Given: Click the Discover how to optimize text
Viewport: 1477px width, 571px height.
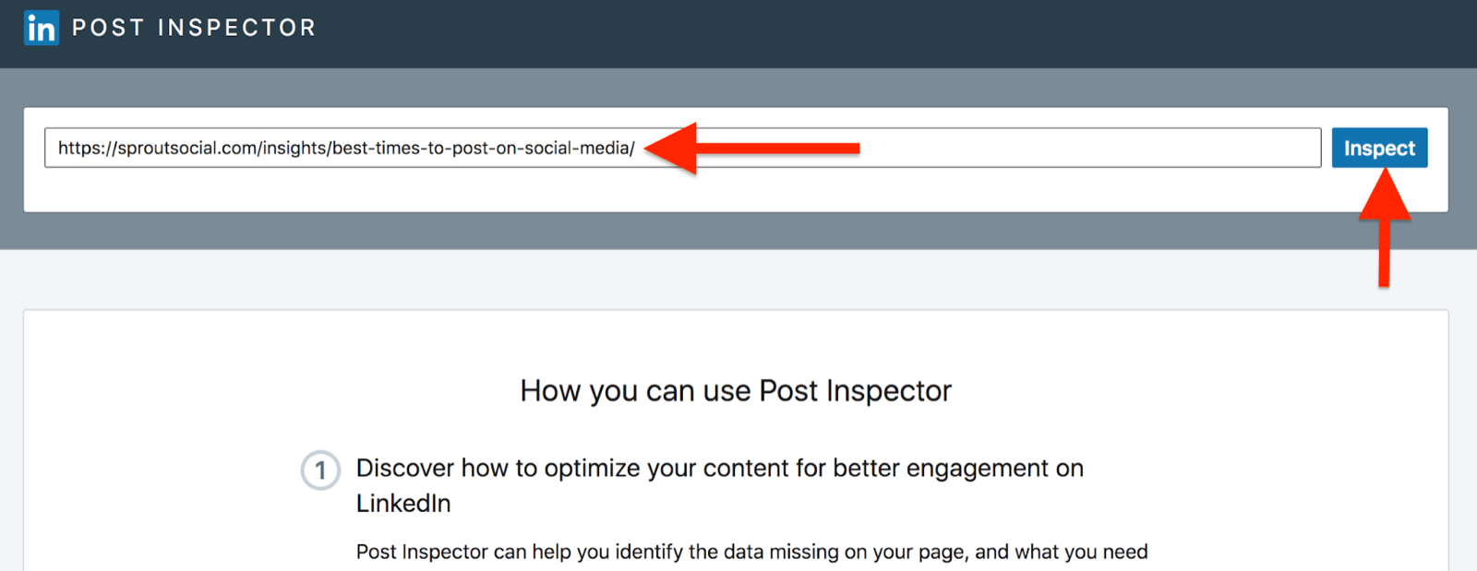Looking at the screenshot, I should (720, 468).
